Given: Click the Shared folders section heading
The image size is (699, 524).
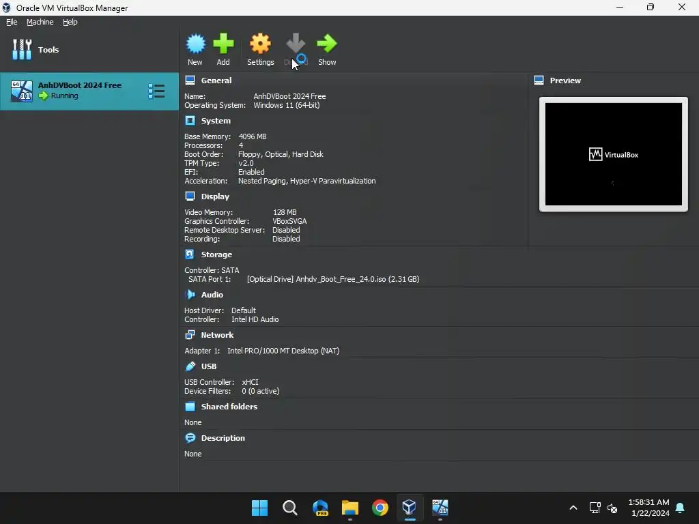Looking at the screenshot, I should [229, 407].
